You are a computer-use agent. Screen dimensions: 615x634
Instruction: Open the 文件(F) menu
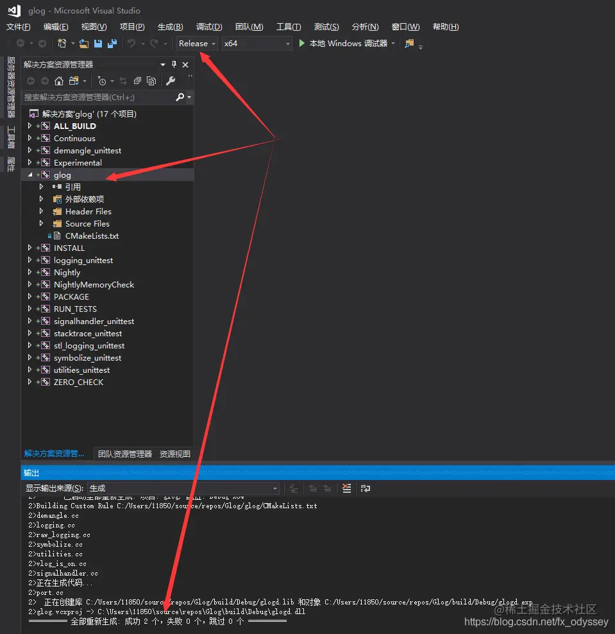18,27
